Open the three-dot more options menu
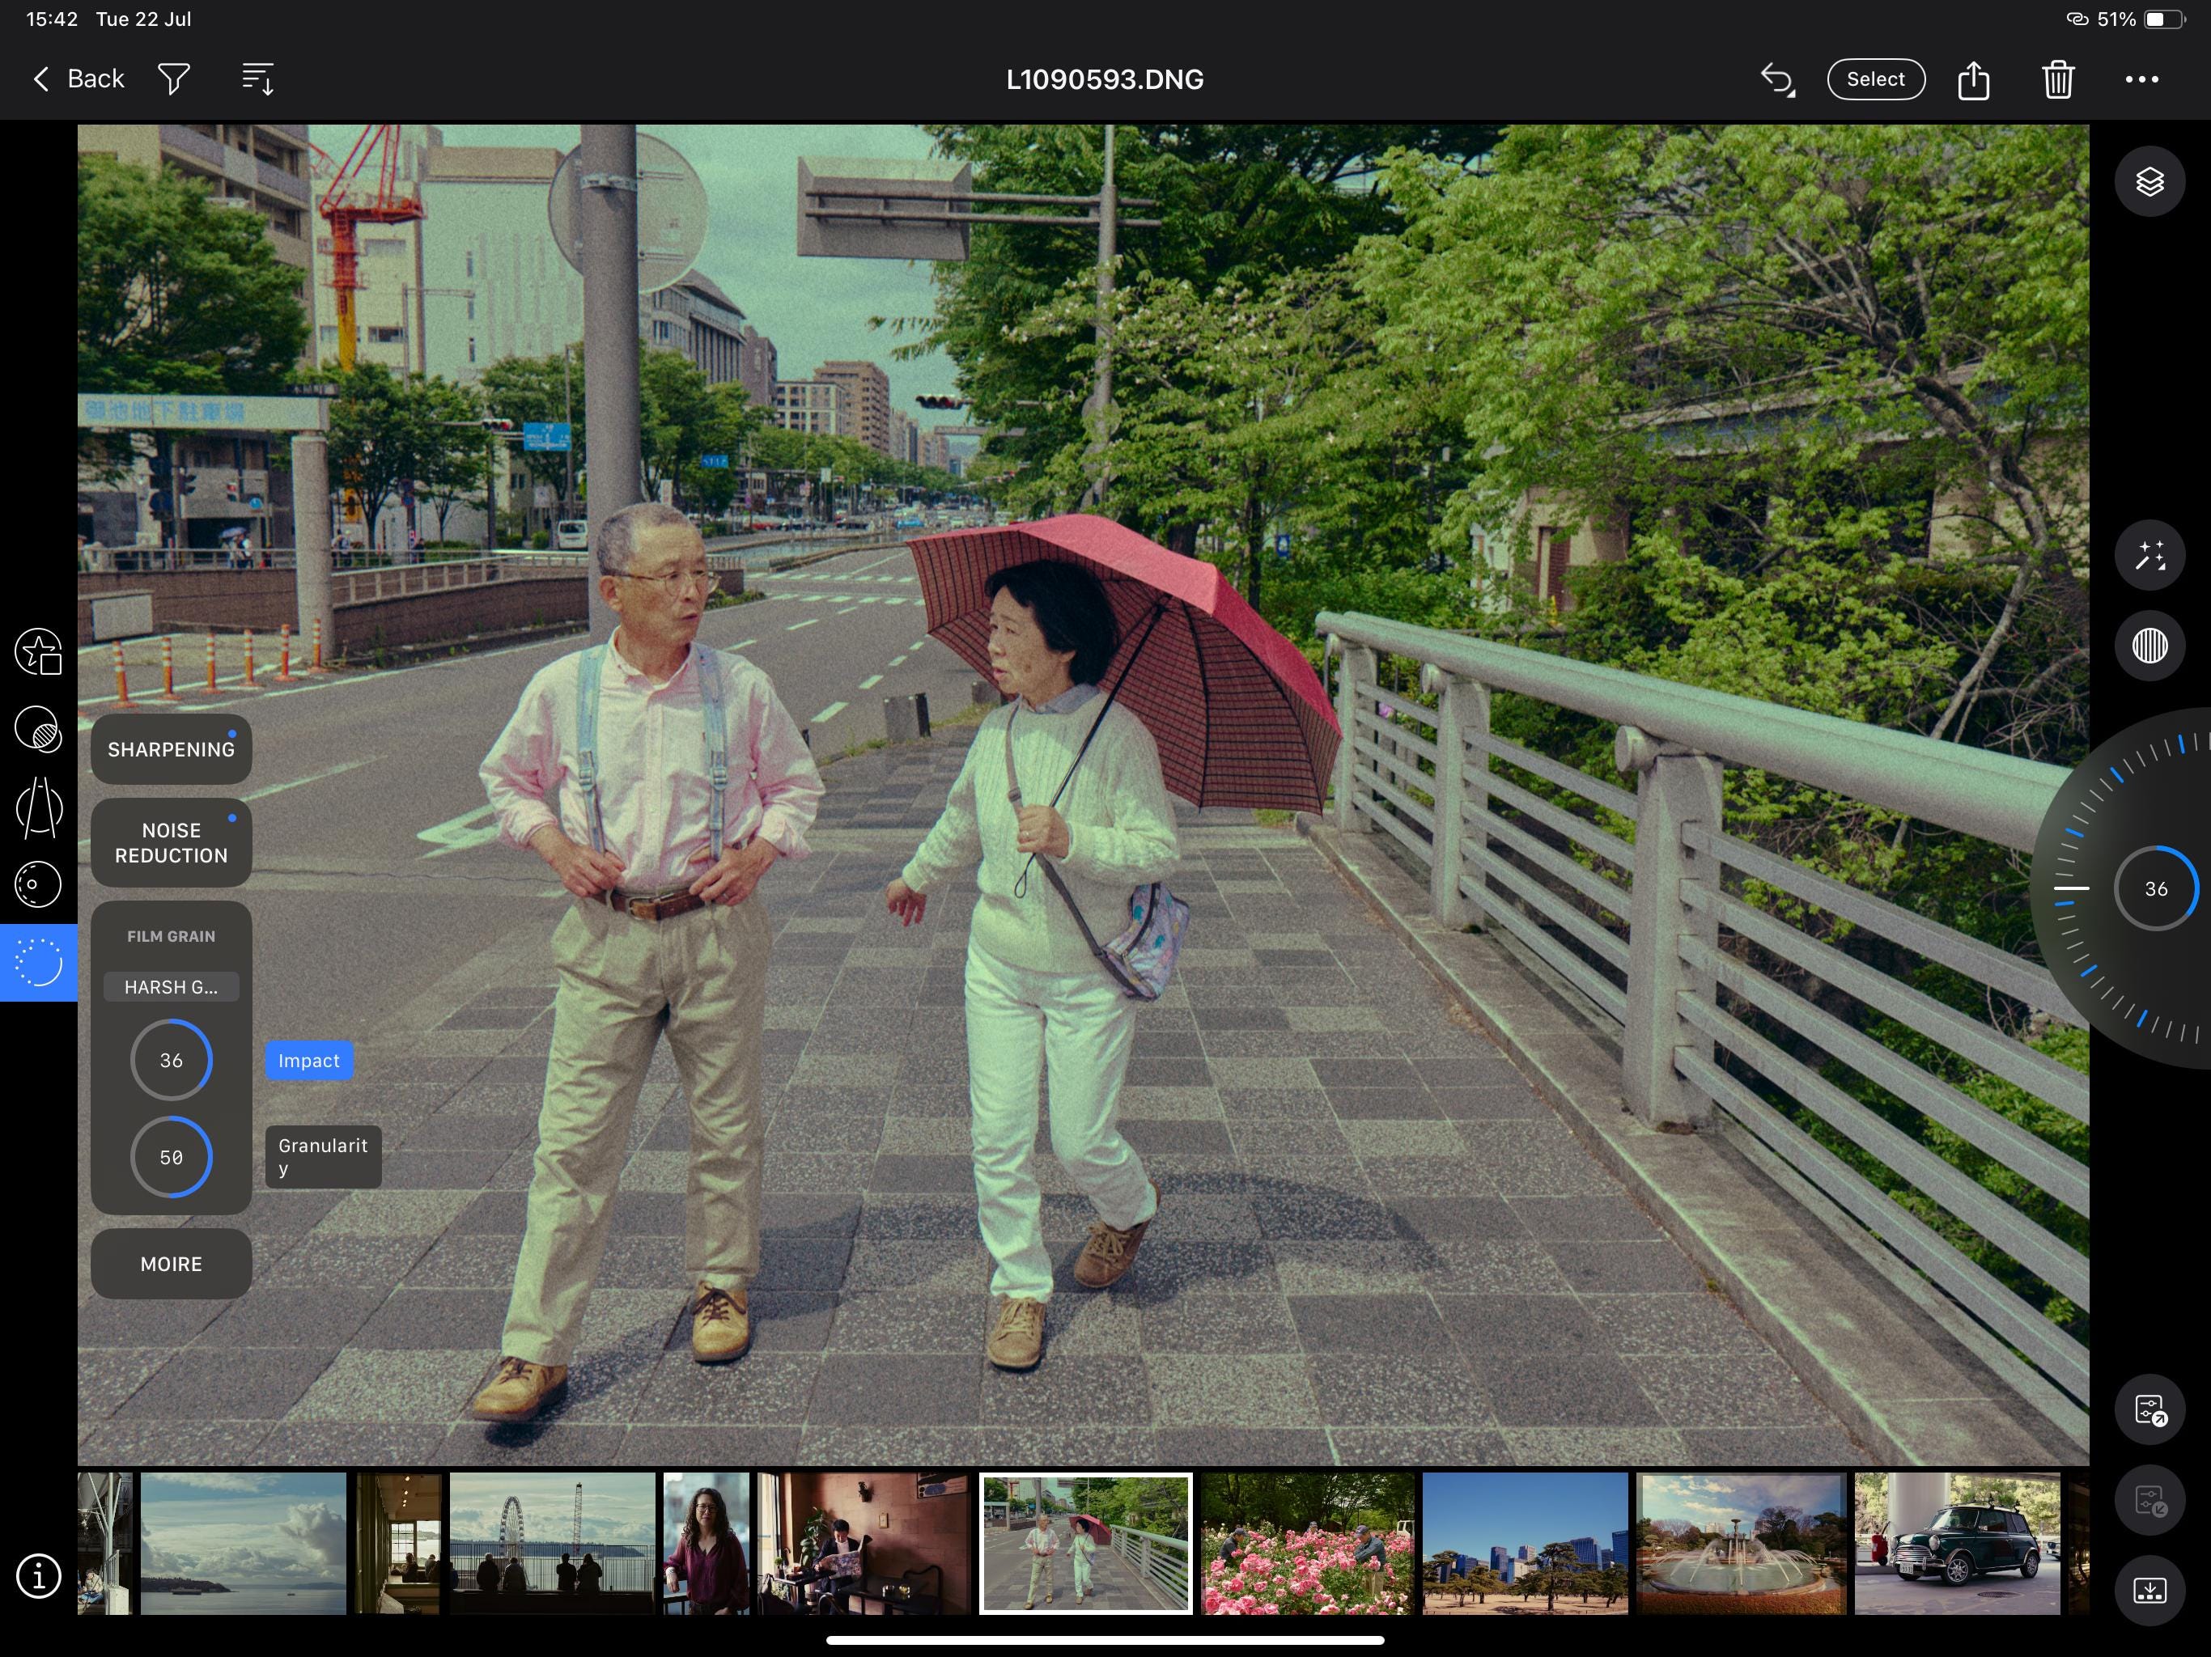Screen dimensions: 2211x1657 tap(2141, 79)
